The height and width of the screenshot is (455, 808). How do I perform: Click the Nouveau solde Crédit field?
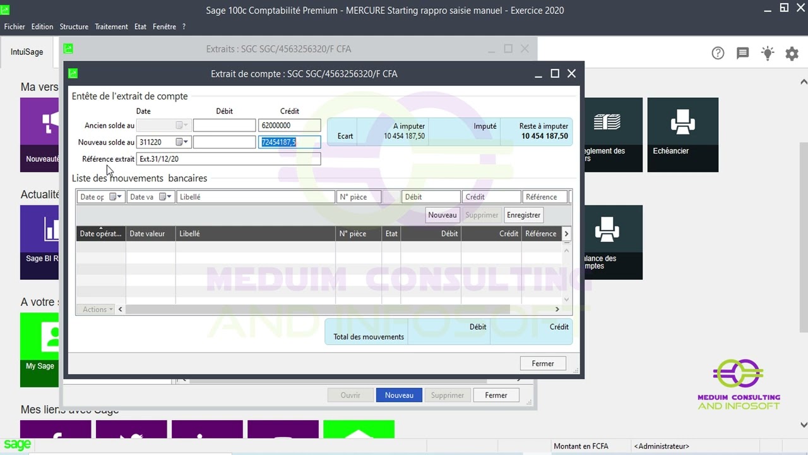[290, 142]
